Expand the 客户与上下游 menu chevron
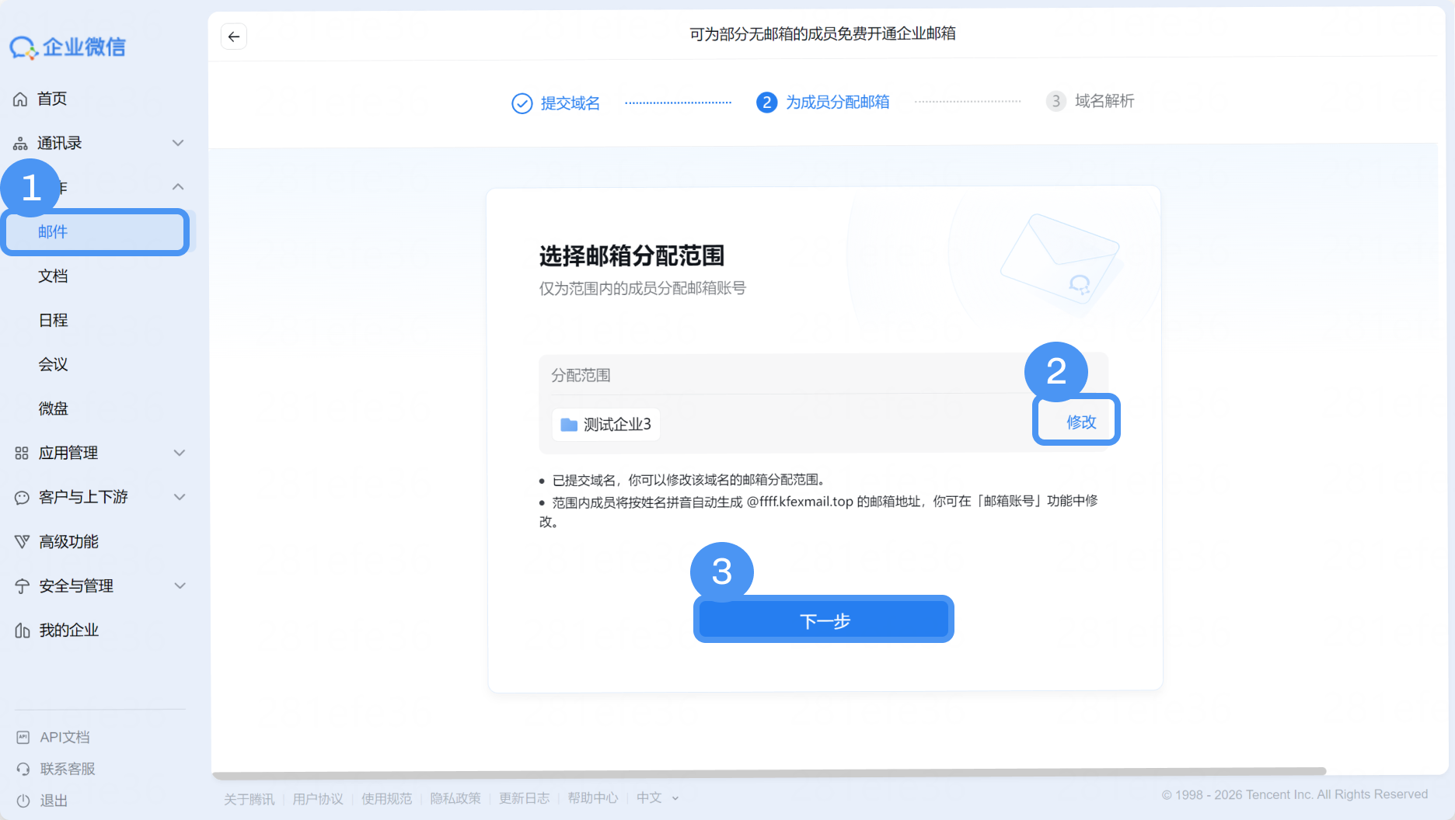1455x820 pixels. 180,497
